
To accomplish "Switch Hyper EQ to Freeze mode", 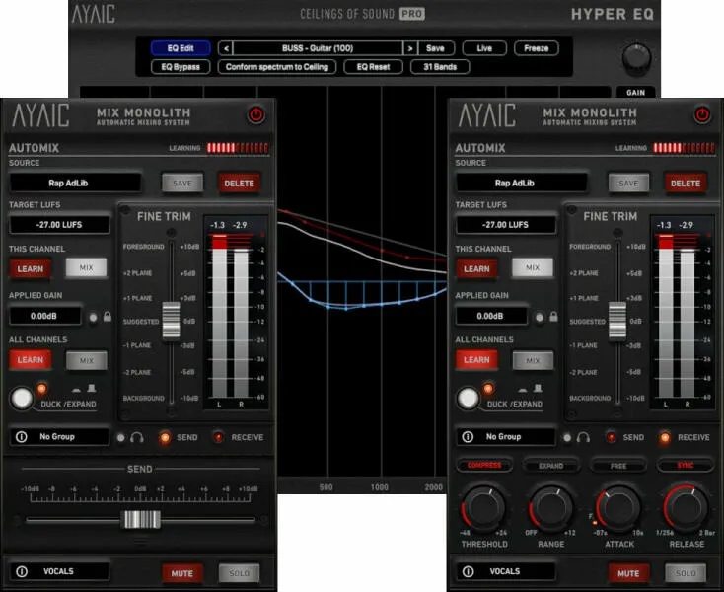I will [536, 48].
